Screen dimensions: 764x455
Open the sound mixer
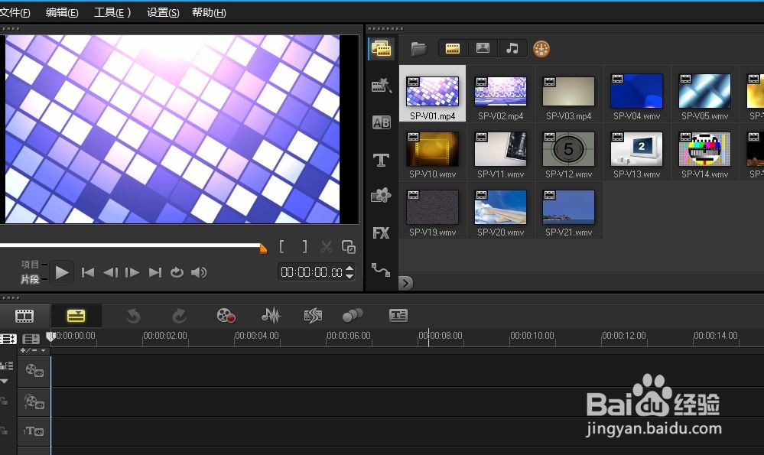tap(271, 316)
